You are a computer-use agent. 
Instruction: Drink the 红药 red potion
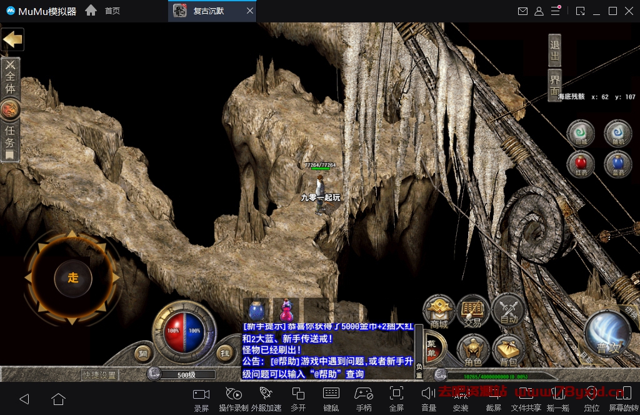point(581,164)
